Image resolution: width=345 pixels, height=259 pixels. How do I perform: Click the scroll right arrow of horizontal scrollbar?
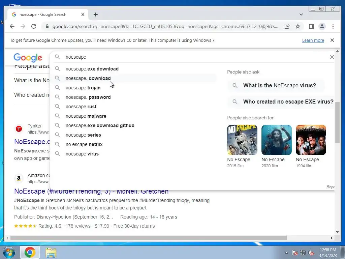coord(332,238)
